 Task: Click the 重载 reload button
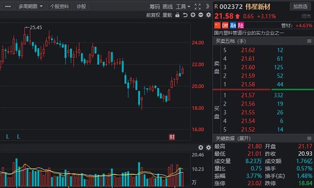click(167, 15)
